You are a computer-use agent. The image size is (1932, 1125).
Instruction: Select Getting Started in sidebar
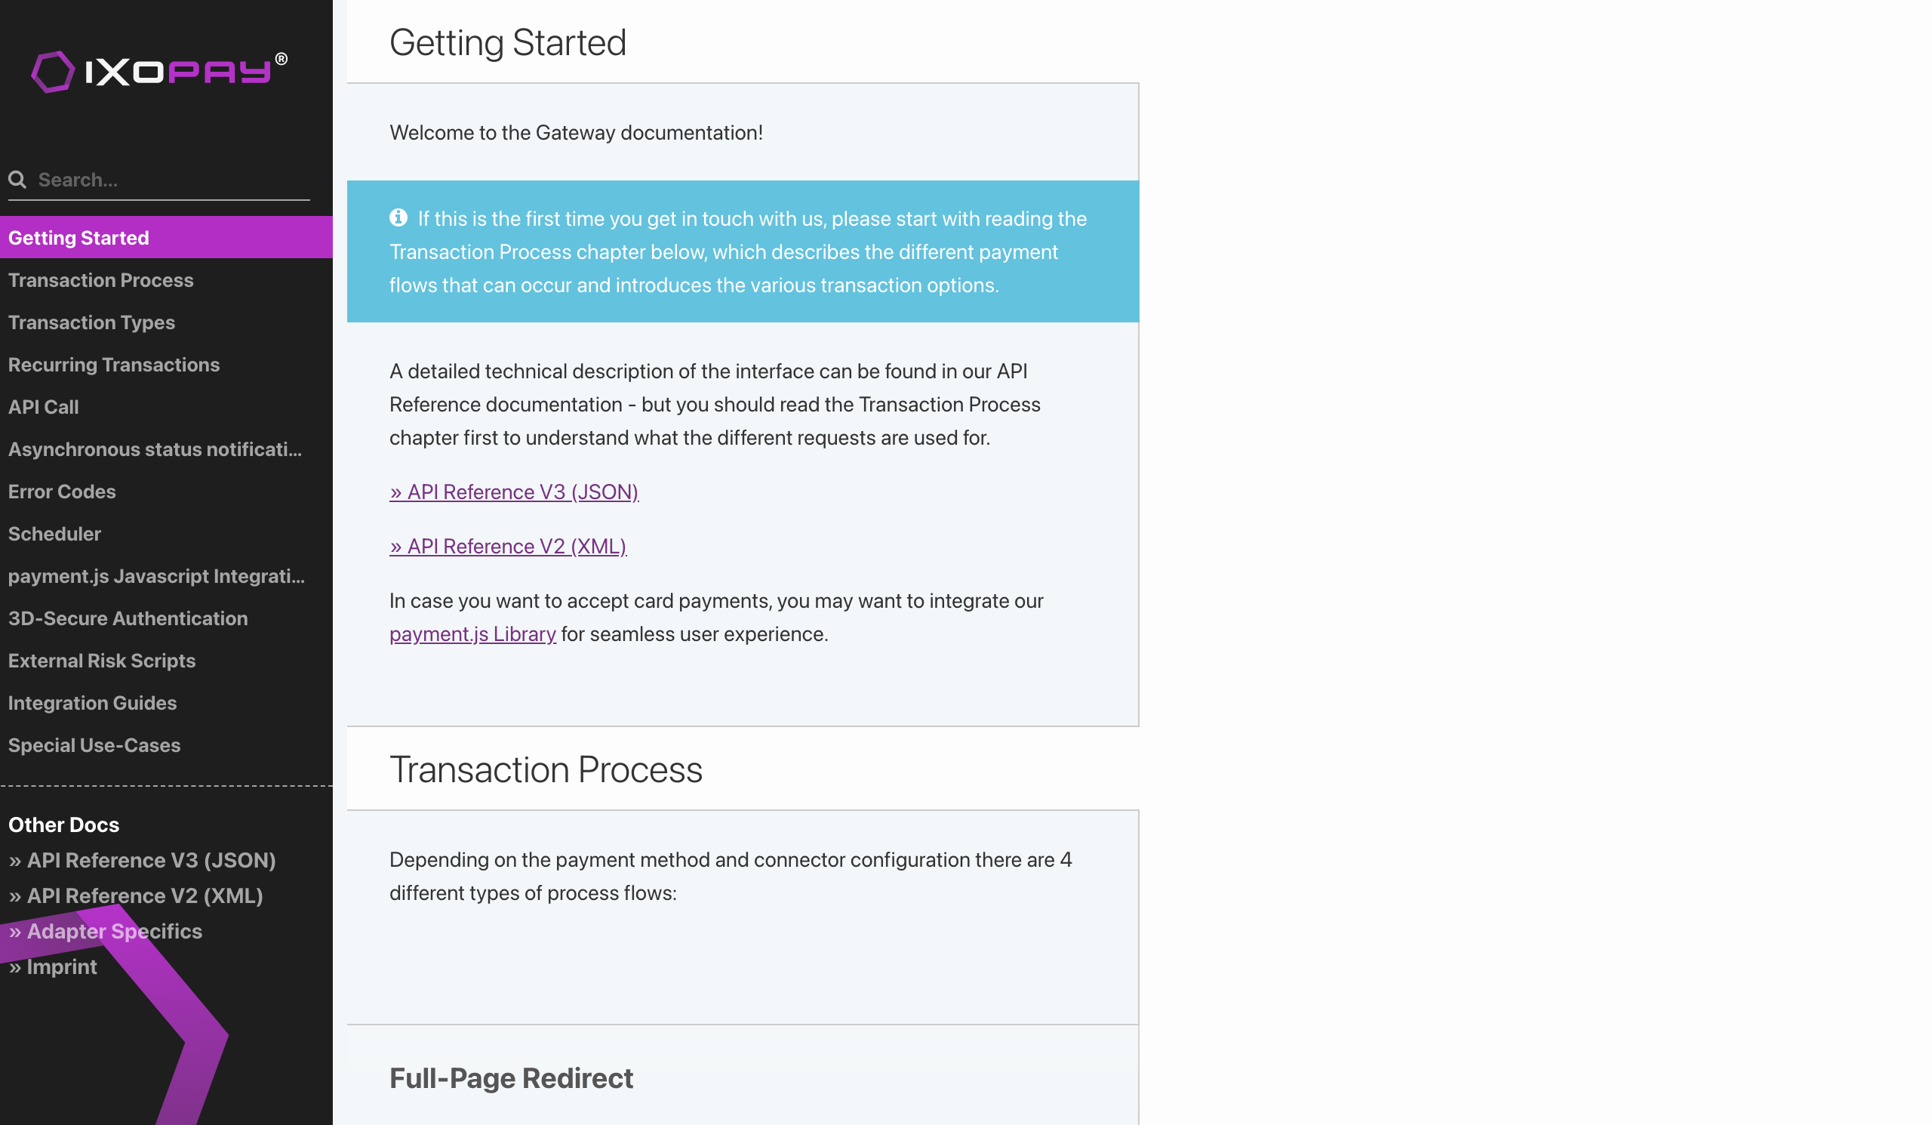tap(166, 238)
